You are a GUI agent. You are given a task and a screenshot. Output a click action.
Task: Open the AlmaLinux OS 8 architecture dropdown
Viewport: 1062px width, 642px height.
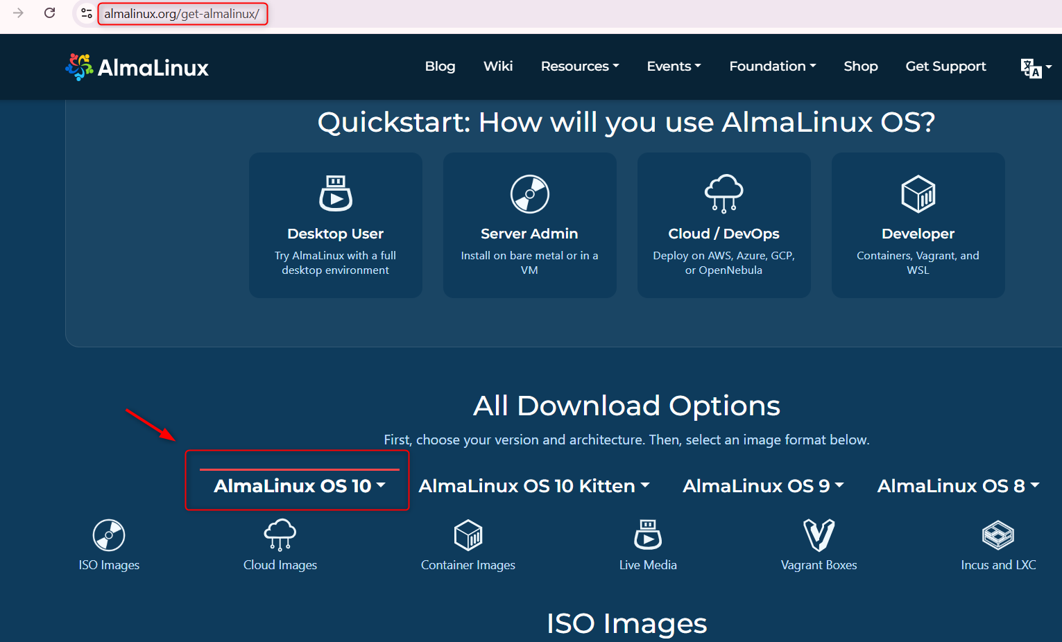(x=959, y=486)
